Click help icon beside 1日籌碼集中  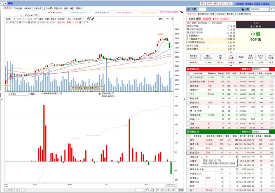pyautogui.click(x=216, y=36)
